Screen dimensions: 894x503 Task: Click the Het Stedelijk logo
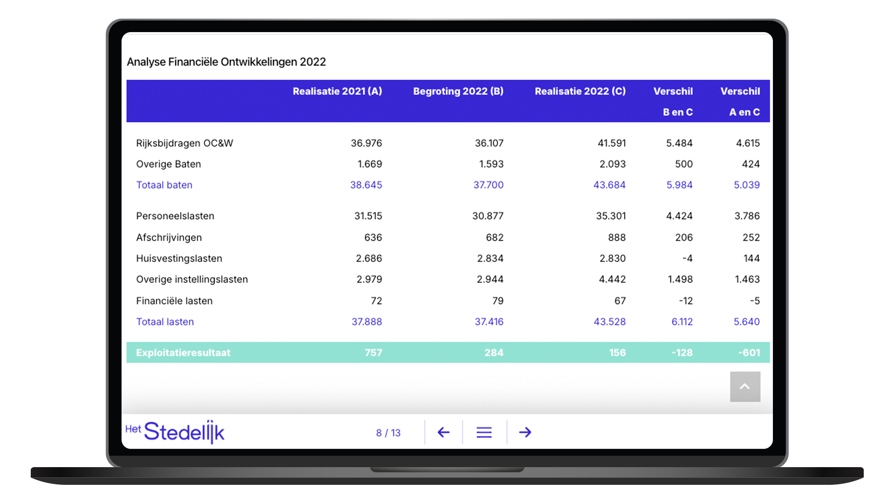[175, 432]
